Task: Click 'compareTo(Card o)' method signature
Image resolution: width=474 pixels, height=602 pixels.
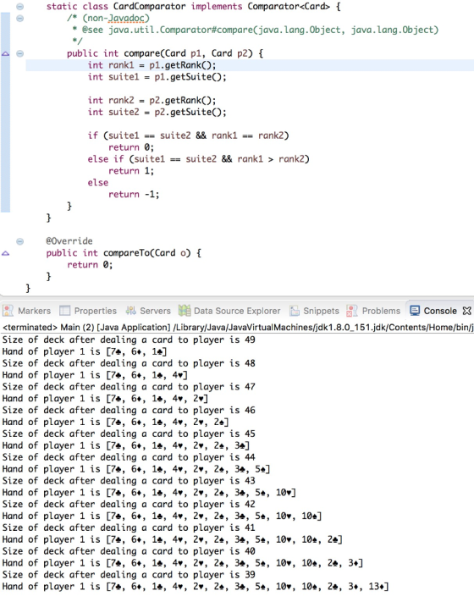Action: pos(147,253)
